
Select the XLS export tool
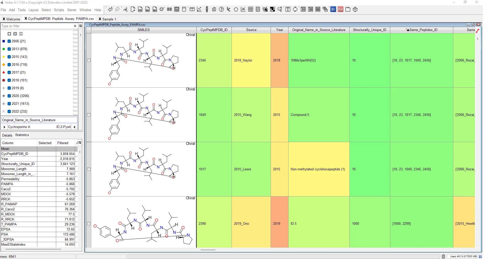coord(148,9)
